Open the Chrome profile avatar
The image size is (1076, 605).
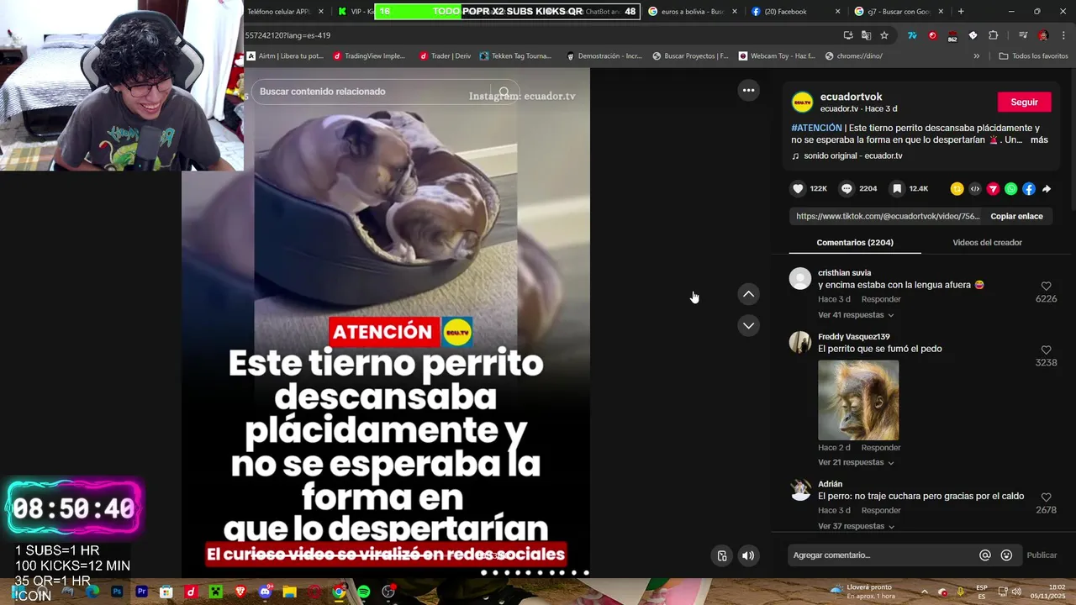tap(1043, 35)
